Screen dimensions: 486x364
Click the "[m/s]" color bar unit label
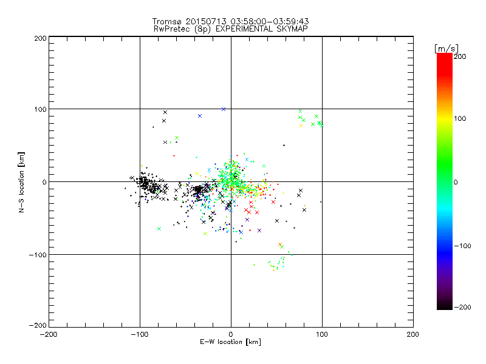tap(447, 49)
